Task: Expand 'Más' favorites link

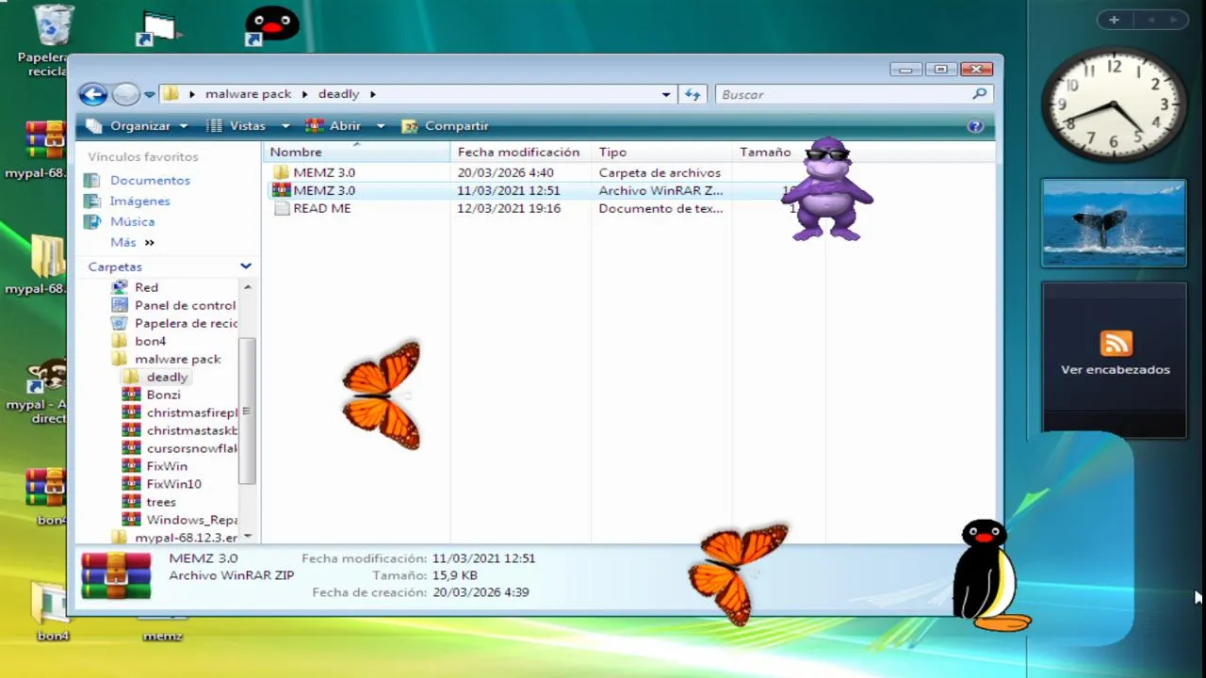Action: click(132, 242)
